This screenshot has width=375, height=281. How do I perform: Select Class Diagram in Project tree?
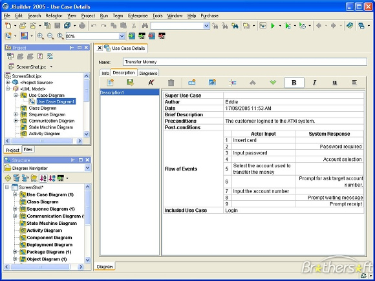click(42, 108)
